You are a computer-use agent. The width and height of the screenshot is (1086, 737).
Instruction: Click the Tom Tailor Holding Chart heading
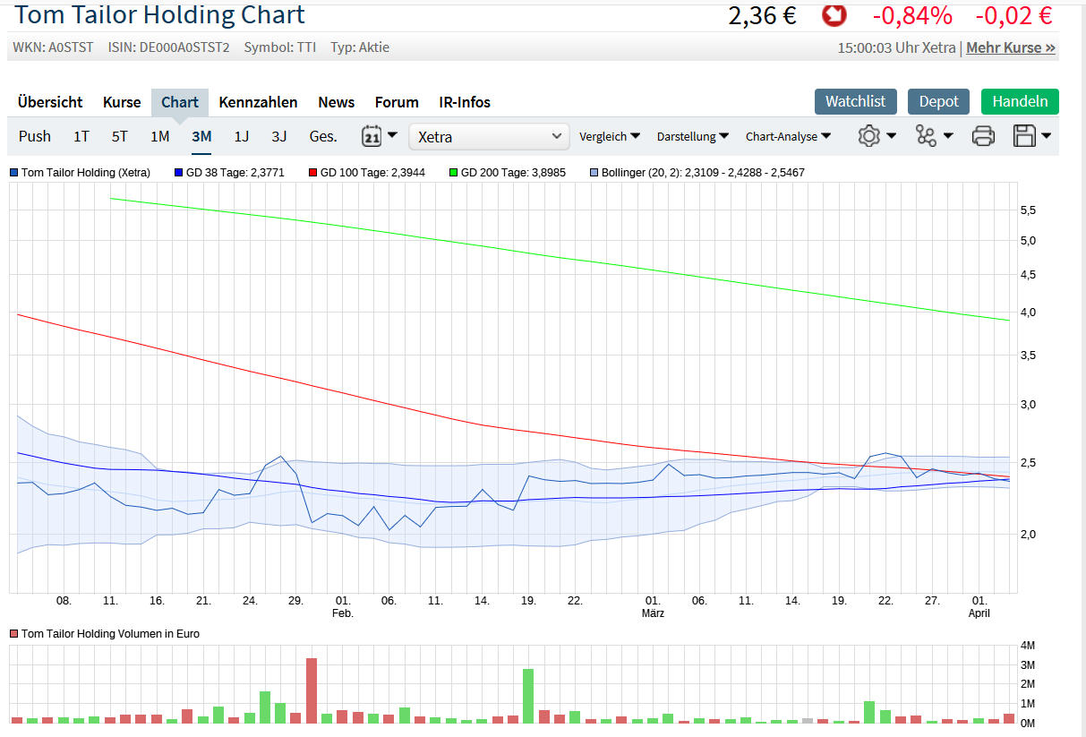159,14
